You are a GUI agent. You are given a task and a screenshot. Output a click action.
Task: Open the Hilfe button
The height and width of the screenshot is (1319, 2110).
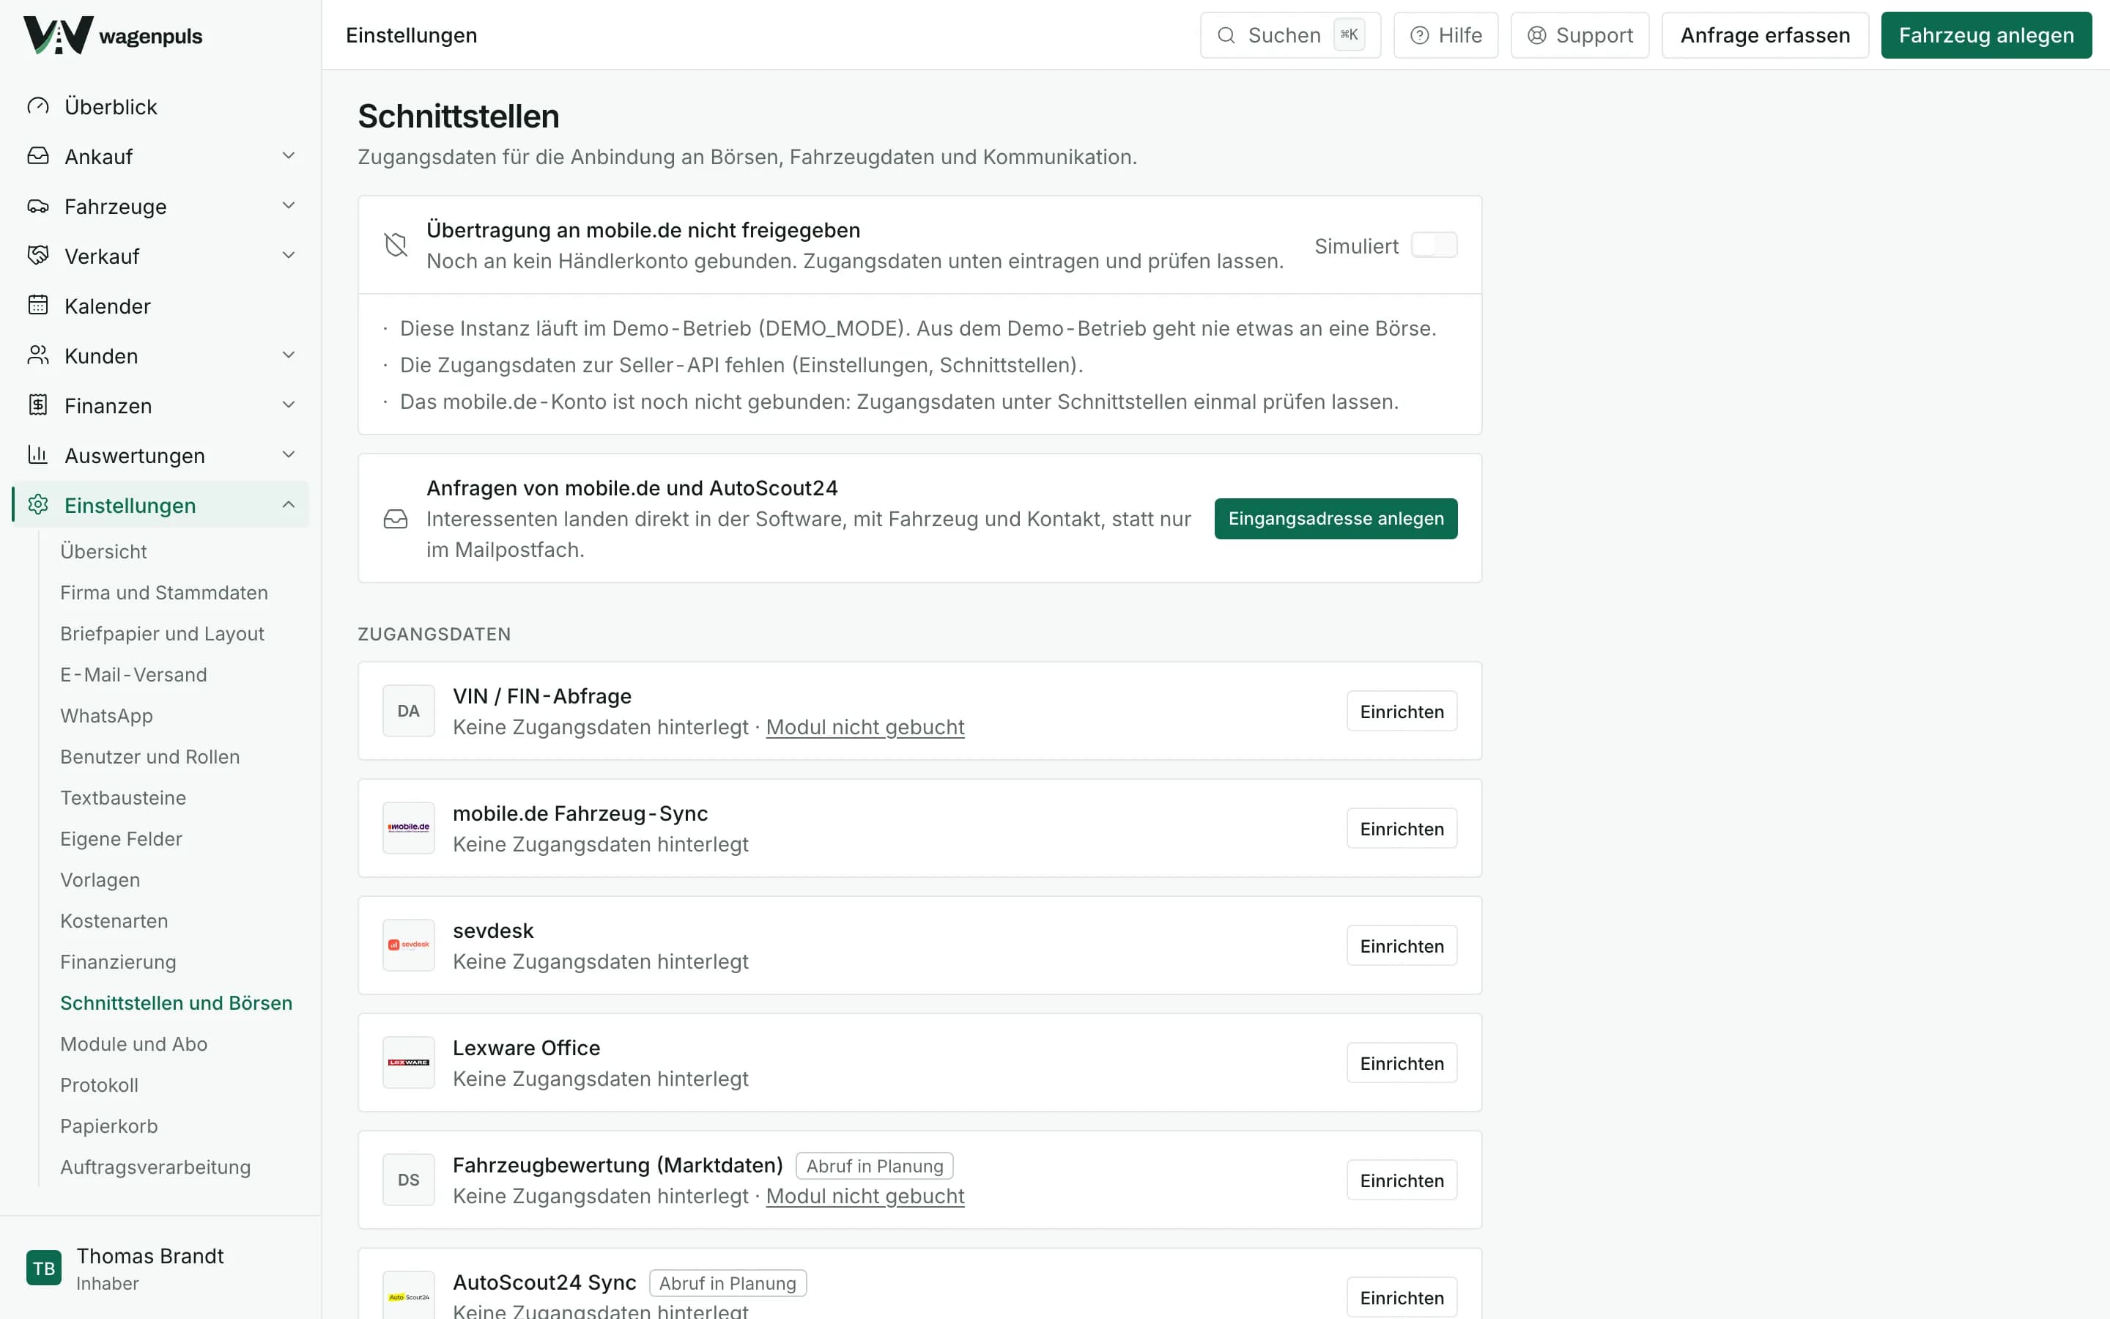(x=1445, y=35)
